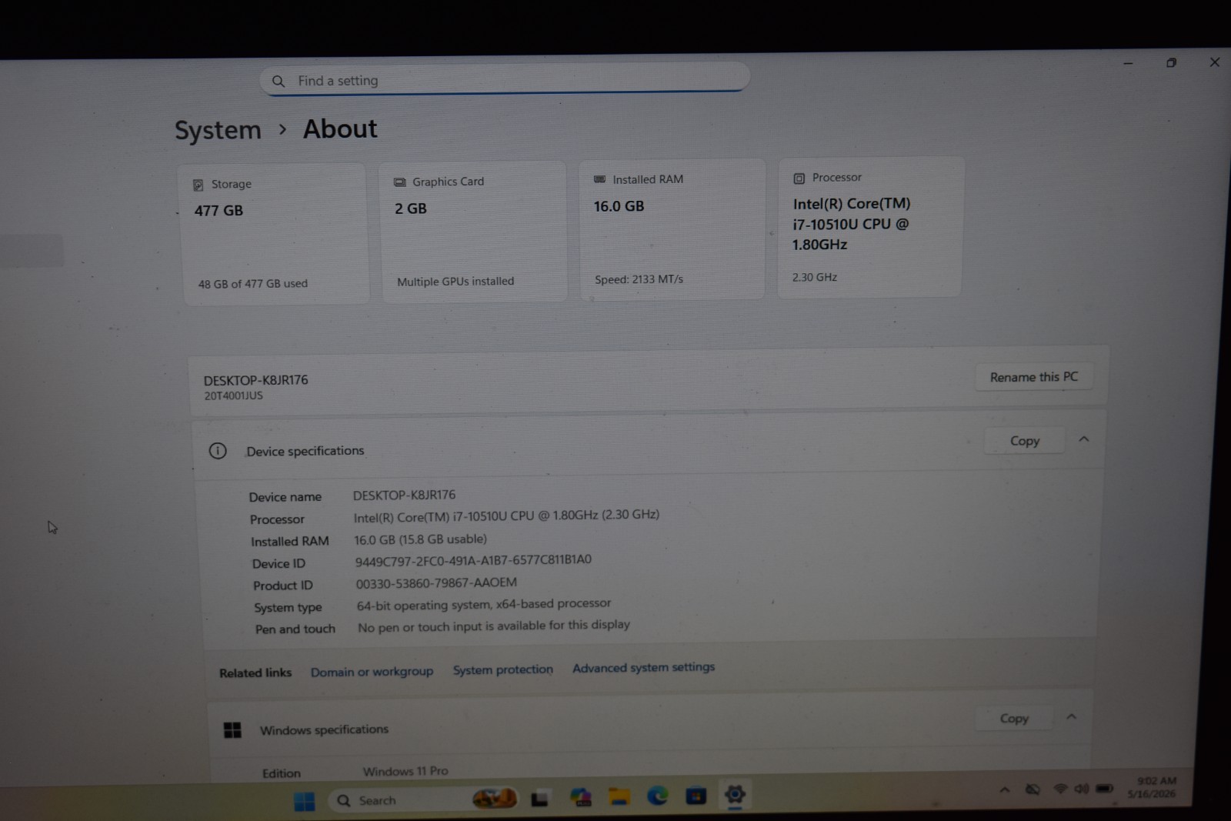Select the model number 20T4001JUS
This screenshot has width=1231, height=821.
pyautogui.click(x=233, y=395)
